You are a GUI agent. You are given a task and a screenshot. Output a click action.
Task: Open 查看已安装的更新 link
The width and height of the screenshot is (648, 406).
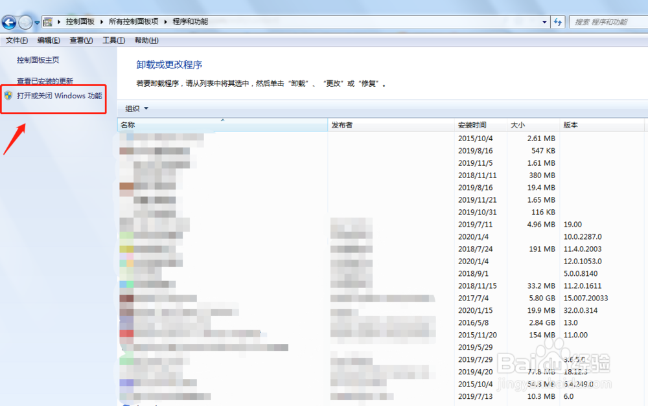(45, 80)
